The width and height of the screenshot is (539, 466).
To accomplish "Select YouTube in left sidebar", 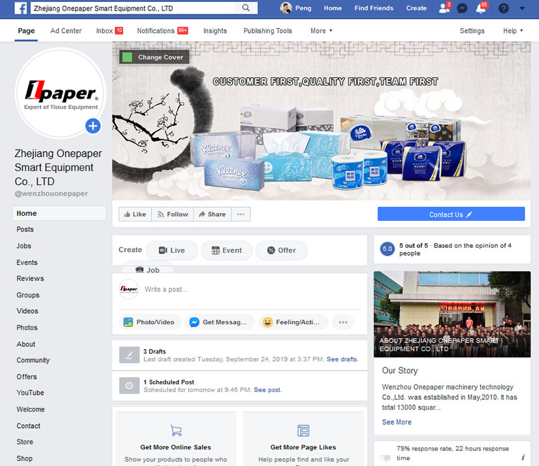I will tap(30, 393).
